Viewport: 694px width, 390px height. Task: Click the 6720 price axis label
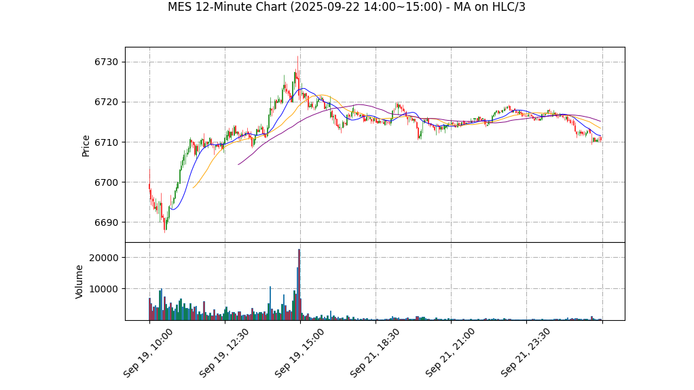pyautogui.click(x=106, y=102)
